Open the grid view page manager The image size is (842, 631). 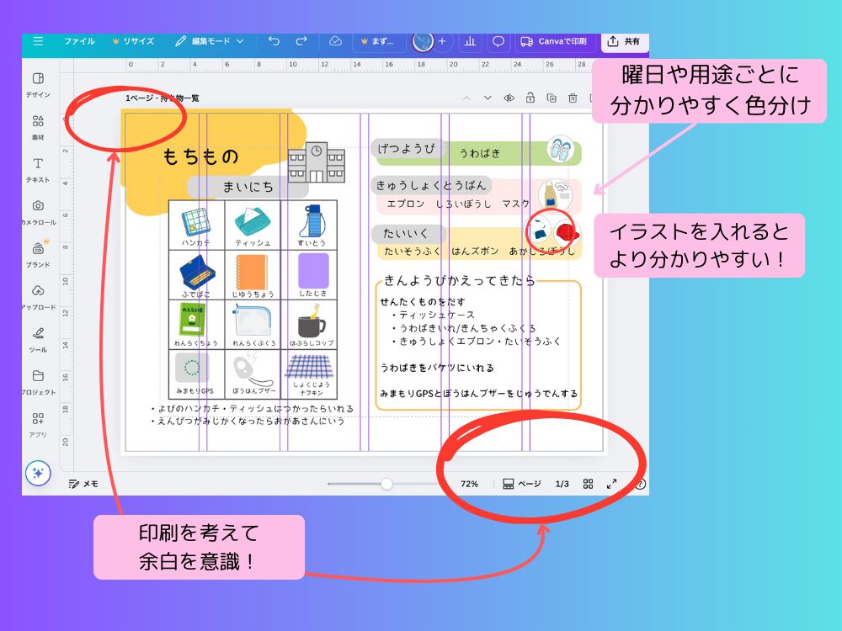pos(587,484)
